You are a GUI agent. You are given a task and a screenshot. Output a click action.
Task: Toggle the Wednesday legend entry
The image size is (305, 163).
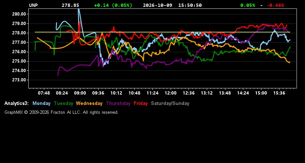click(x=89, y=103)
